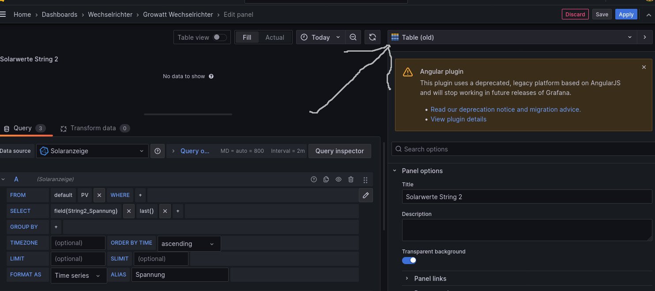The image size is (655, 291).
Task: Click the pencil icon to edit raw query
Action: tap(365, 195)
